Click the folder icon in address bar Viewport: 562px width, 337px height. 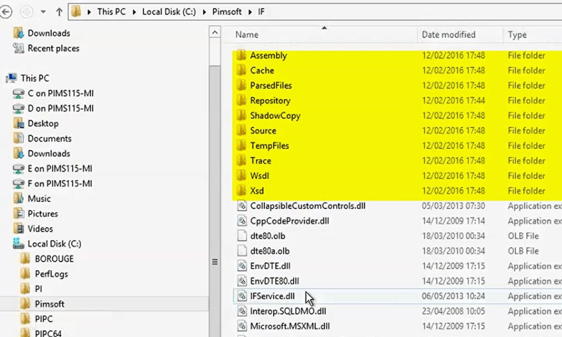click(76, 12)
